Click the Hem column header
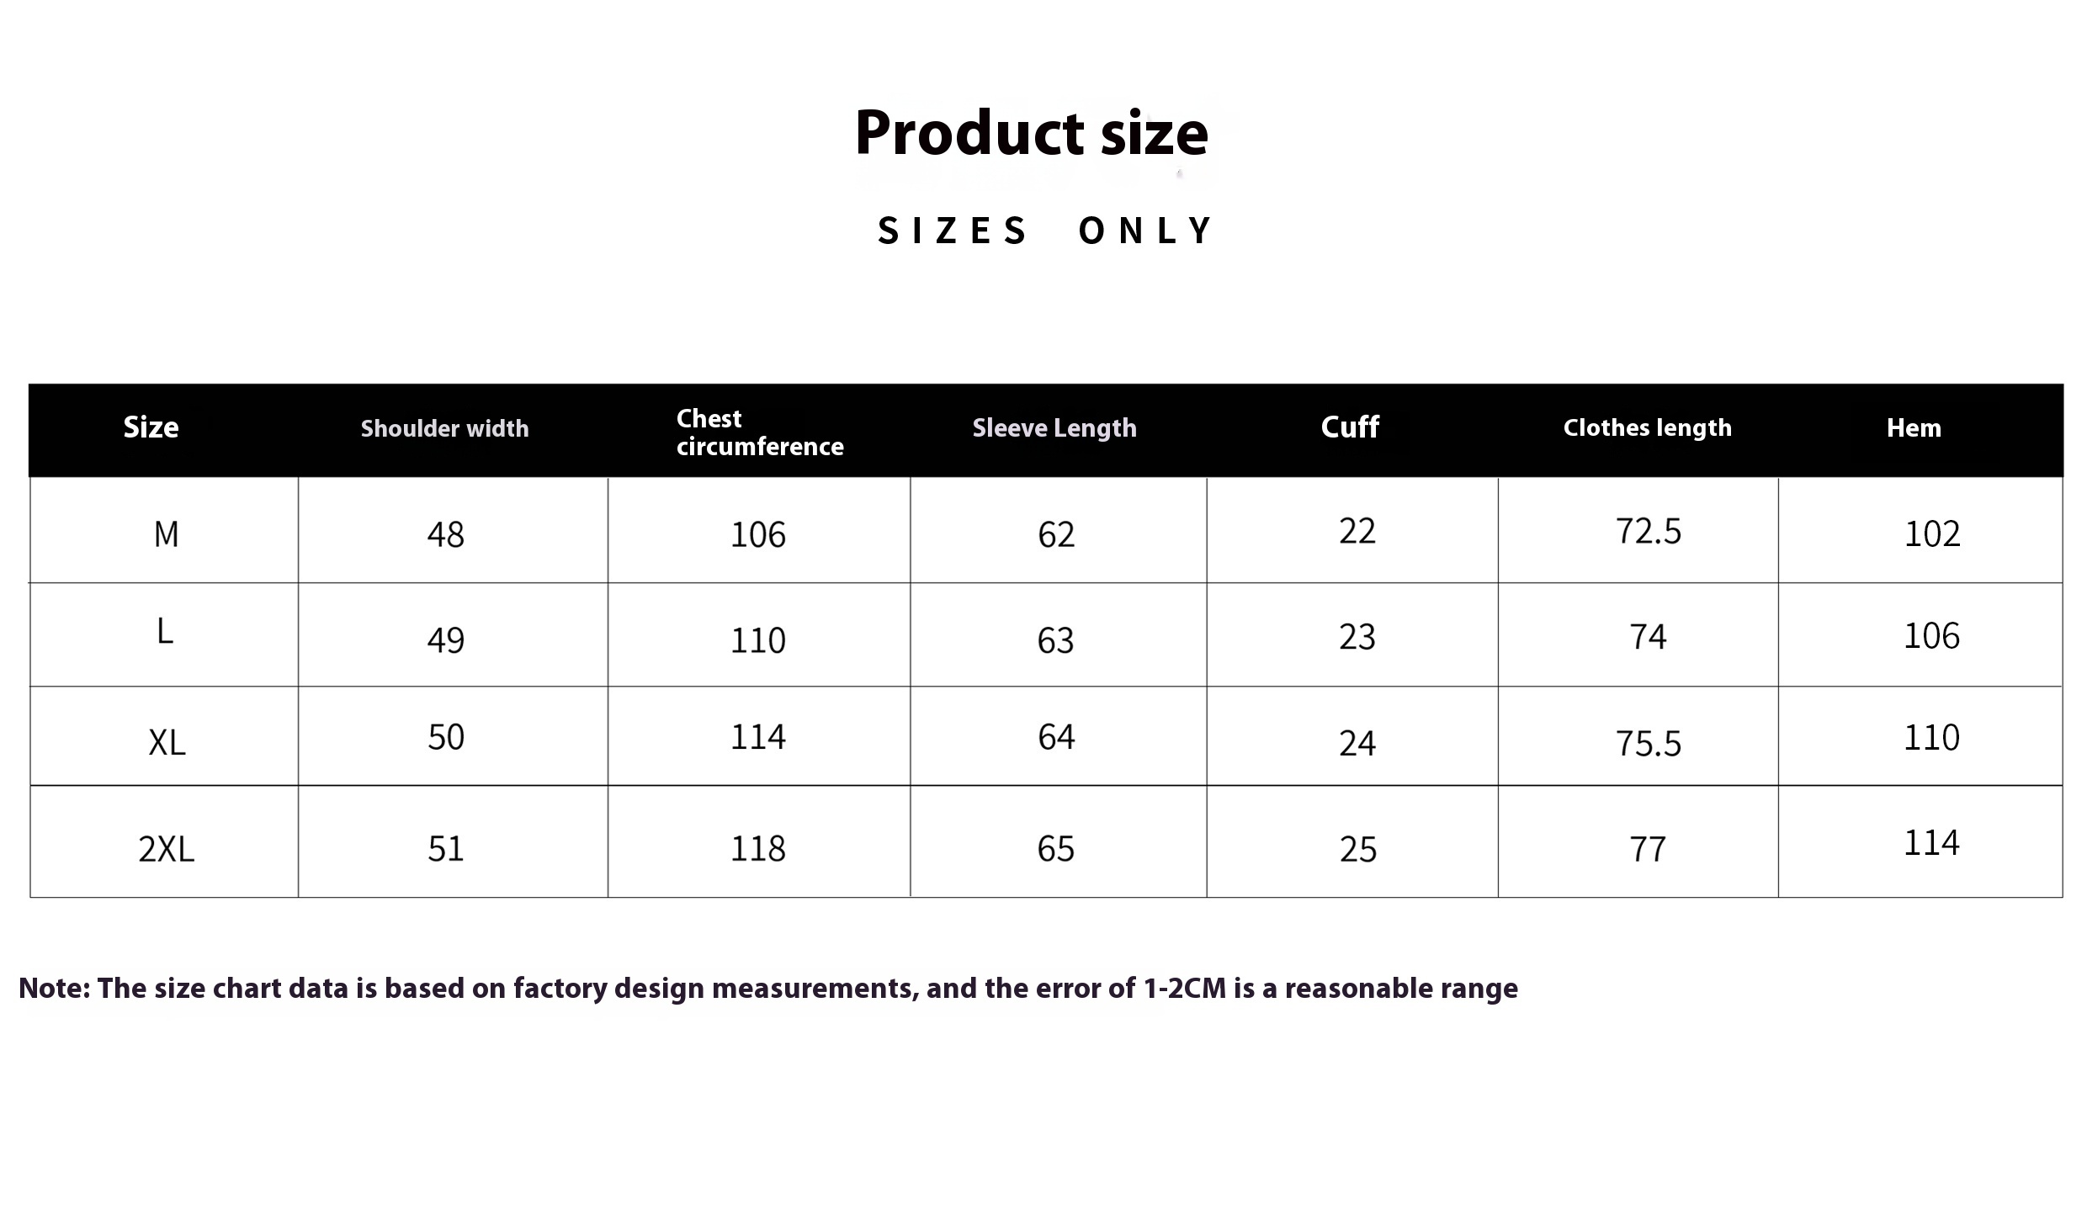The width and height of the screenshot is (2087, 1220). point(1914,428)
